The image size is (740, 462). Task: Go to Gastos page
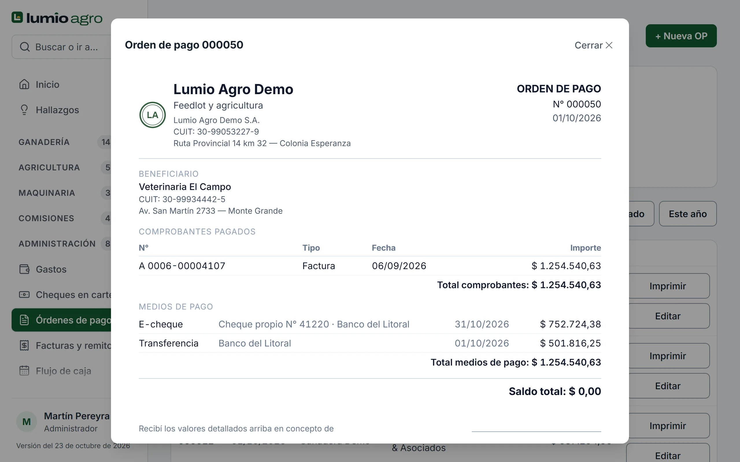(x=61, y=269)
